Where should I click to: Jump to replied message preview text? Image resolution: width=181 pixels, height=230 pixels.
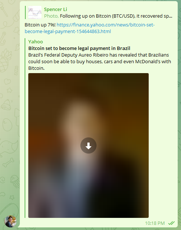(116, 16)
